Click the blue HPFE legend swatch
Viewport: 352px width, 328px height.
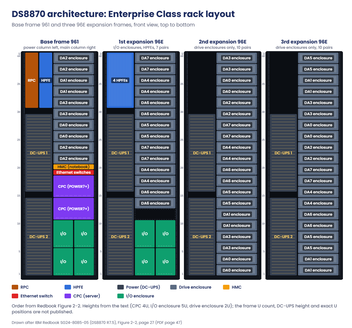68,287
